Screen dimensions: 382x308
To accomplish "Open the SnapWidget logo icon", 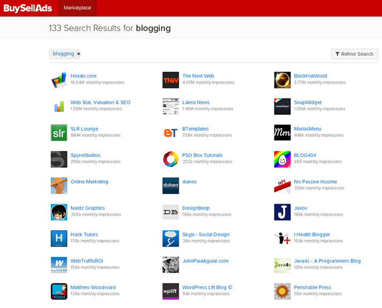I will [282, 106].
